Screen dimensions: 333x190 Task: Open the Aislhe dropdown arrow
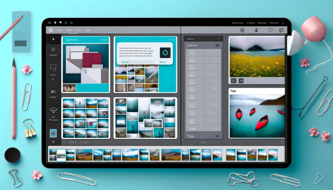click(219, 39)
